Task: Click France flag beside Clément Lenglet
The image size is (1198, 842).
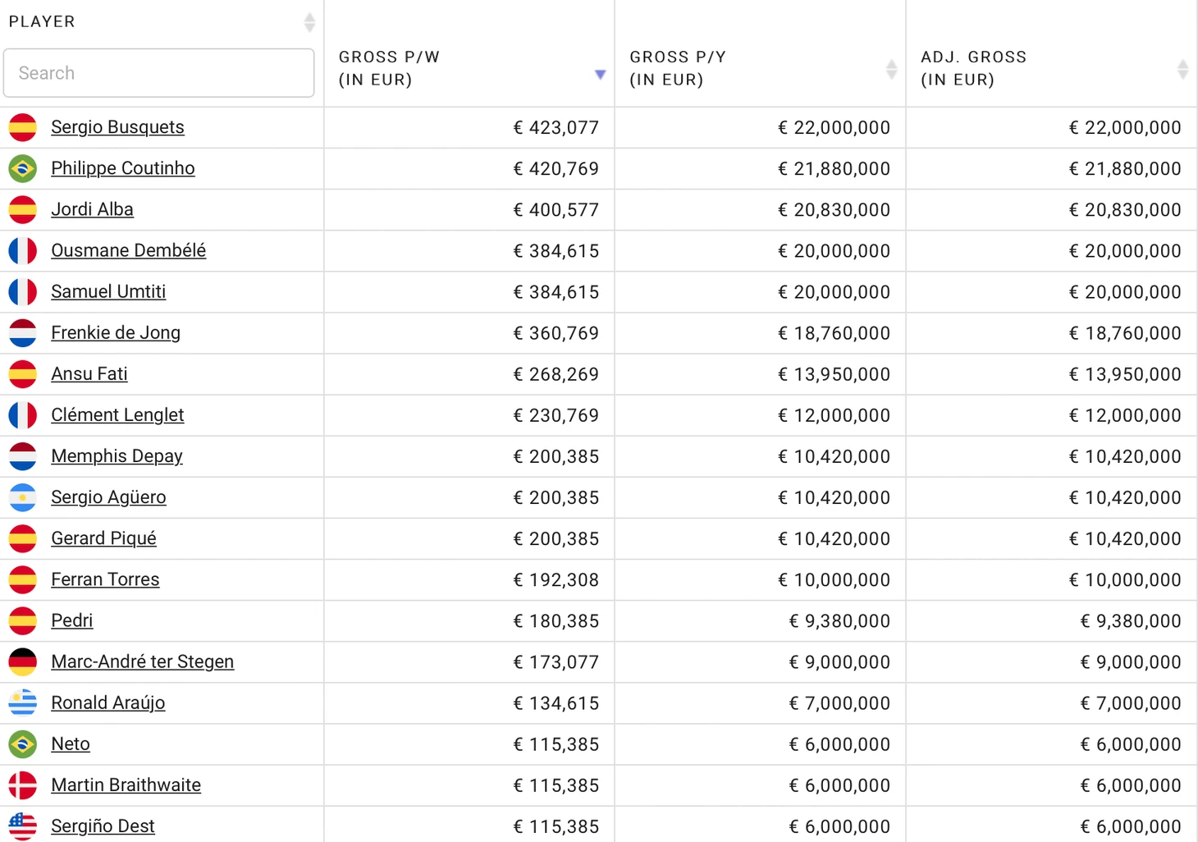Action: (23, 414)
